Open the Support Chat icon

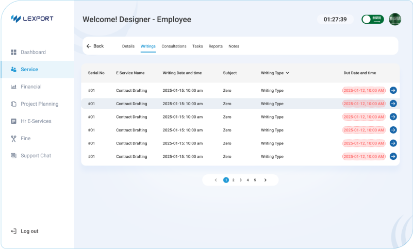point(14,156)
